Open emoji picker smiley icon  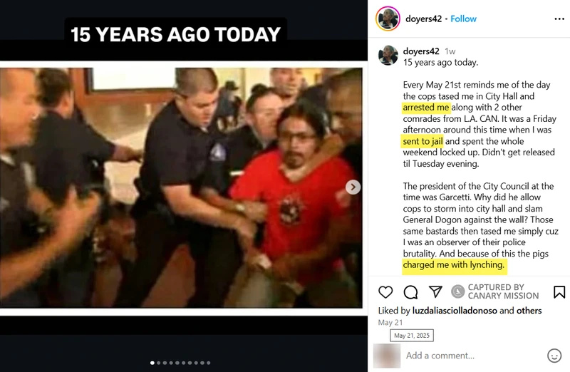554,356
